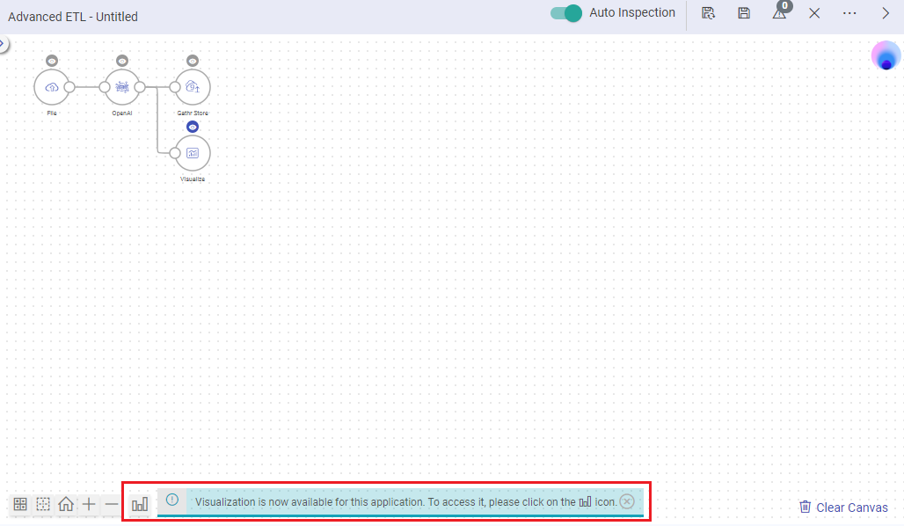
Task: Click the Clear Canvas button
Action: tap(843, 508)
